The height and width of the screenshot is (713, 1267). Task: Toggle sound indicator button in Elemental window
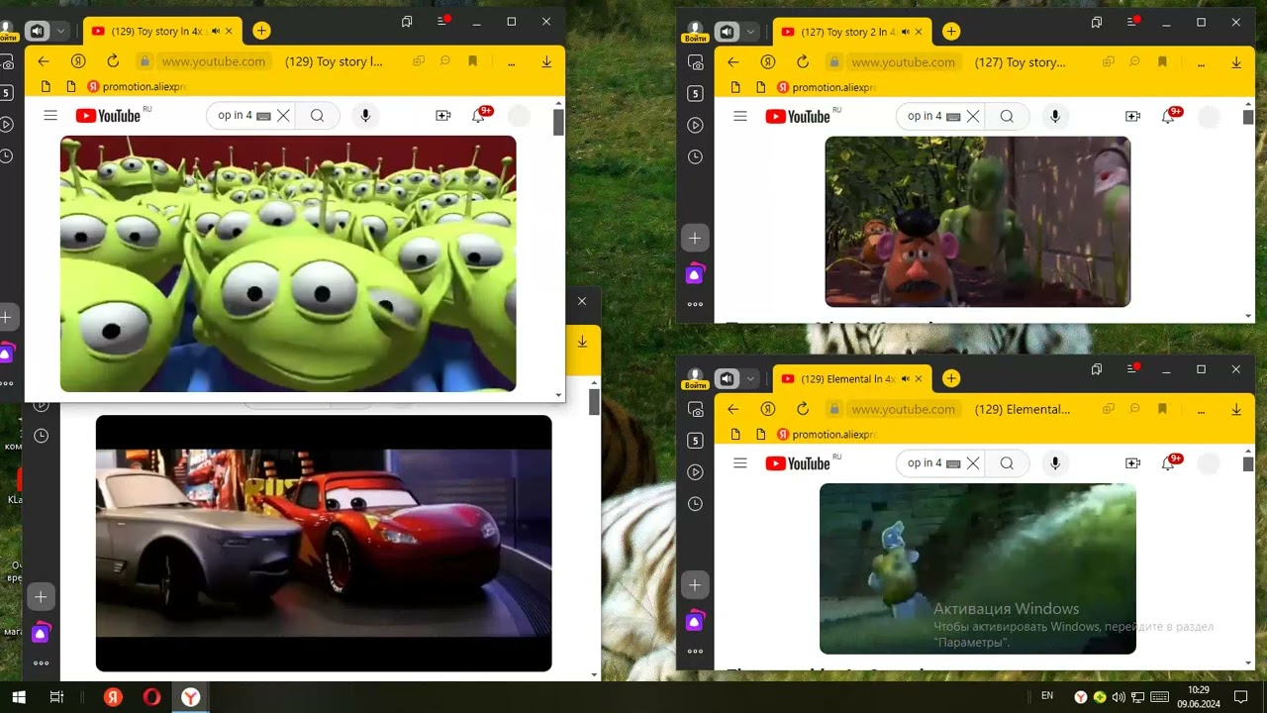(x=728, y=378)
